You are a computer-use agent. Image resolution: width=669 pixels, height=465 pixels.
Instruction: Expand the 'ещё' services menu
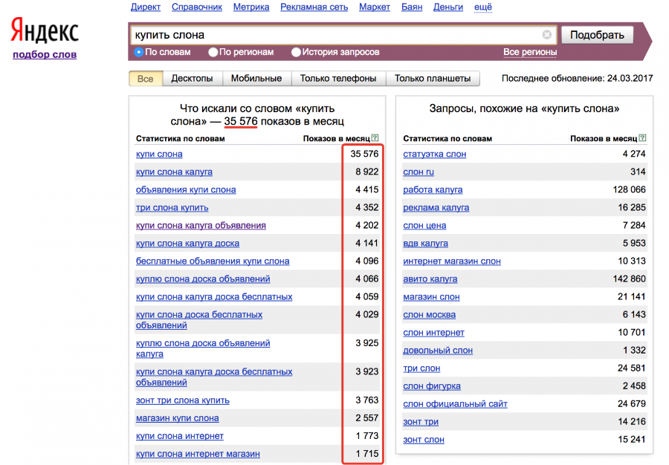483,7
